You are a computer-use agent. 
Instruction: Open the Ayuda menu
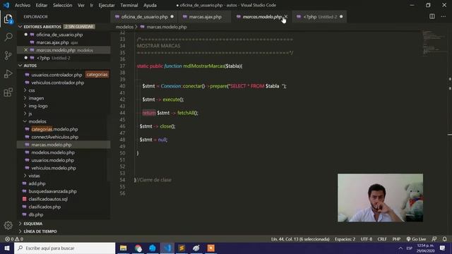(150, 5)
